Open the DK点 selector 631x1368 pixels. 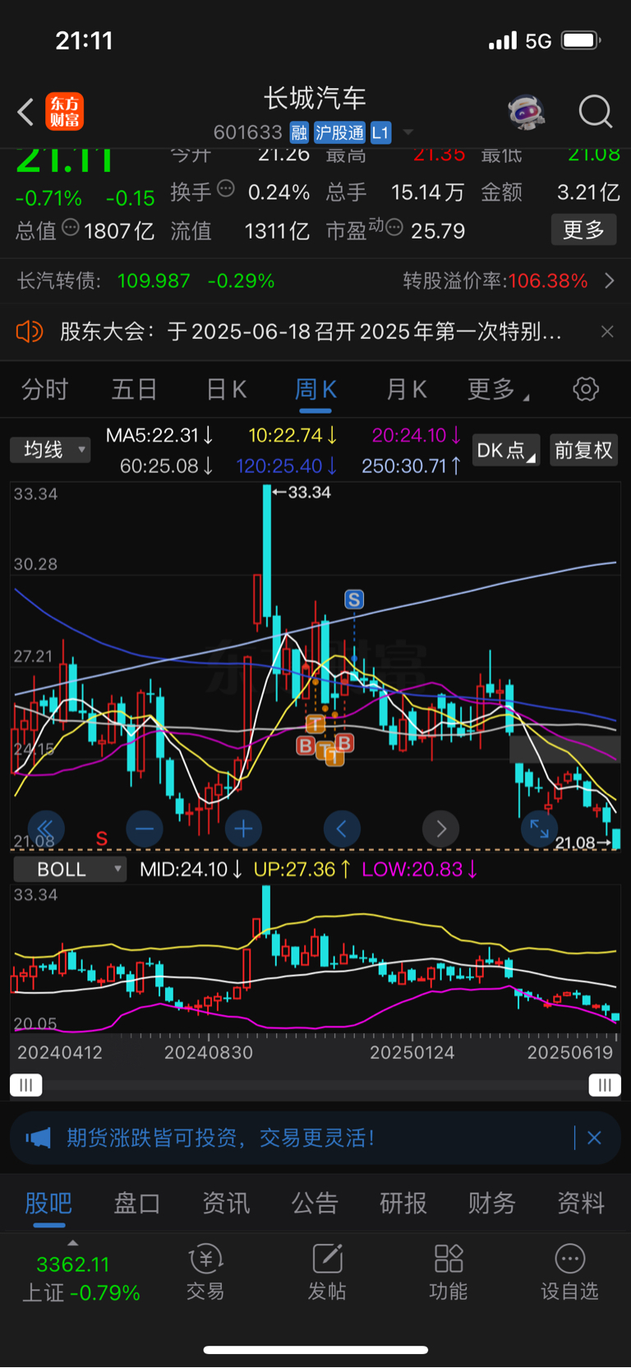point(506,451)
